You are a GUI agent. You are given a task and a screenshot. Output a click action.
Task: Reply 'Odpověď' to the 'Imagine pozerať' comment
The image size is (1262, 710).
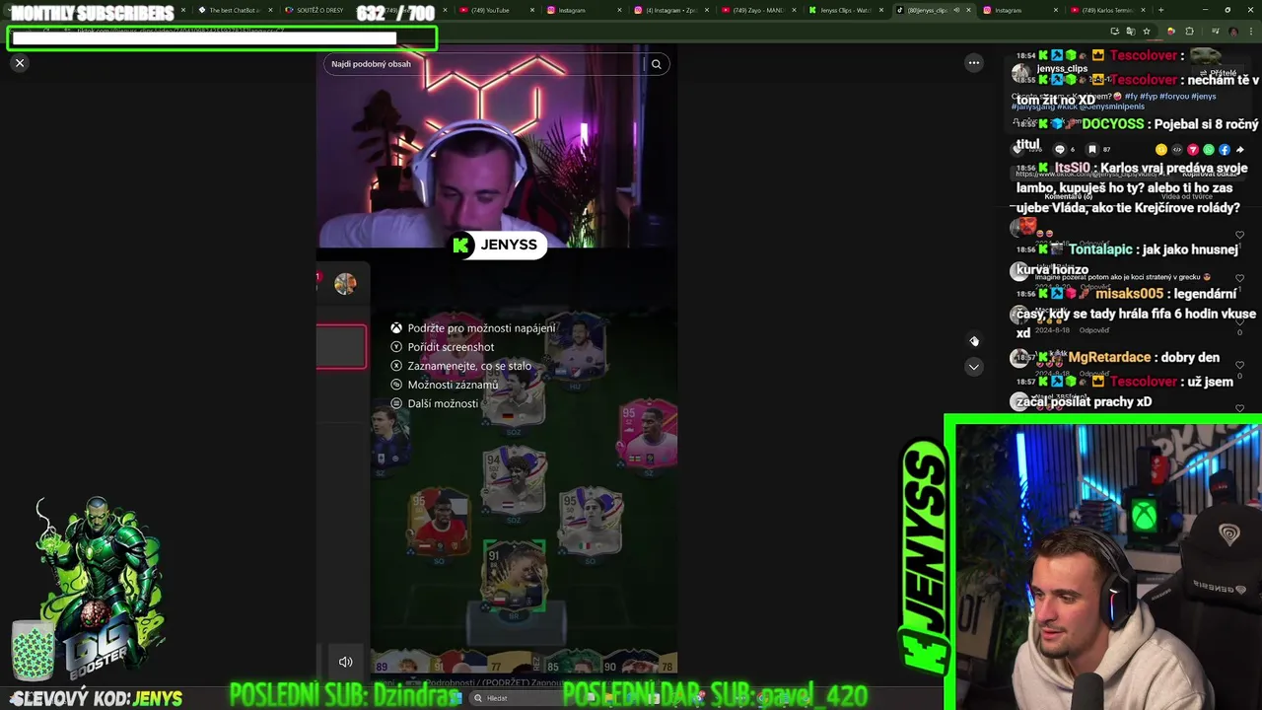pyautogui.click(x=1094, y=286)
